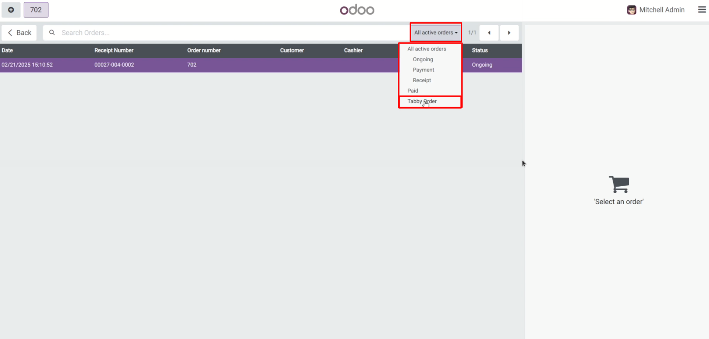Click order number 702 in the row
Screen dimensions: 709x339
point(192,65)
